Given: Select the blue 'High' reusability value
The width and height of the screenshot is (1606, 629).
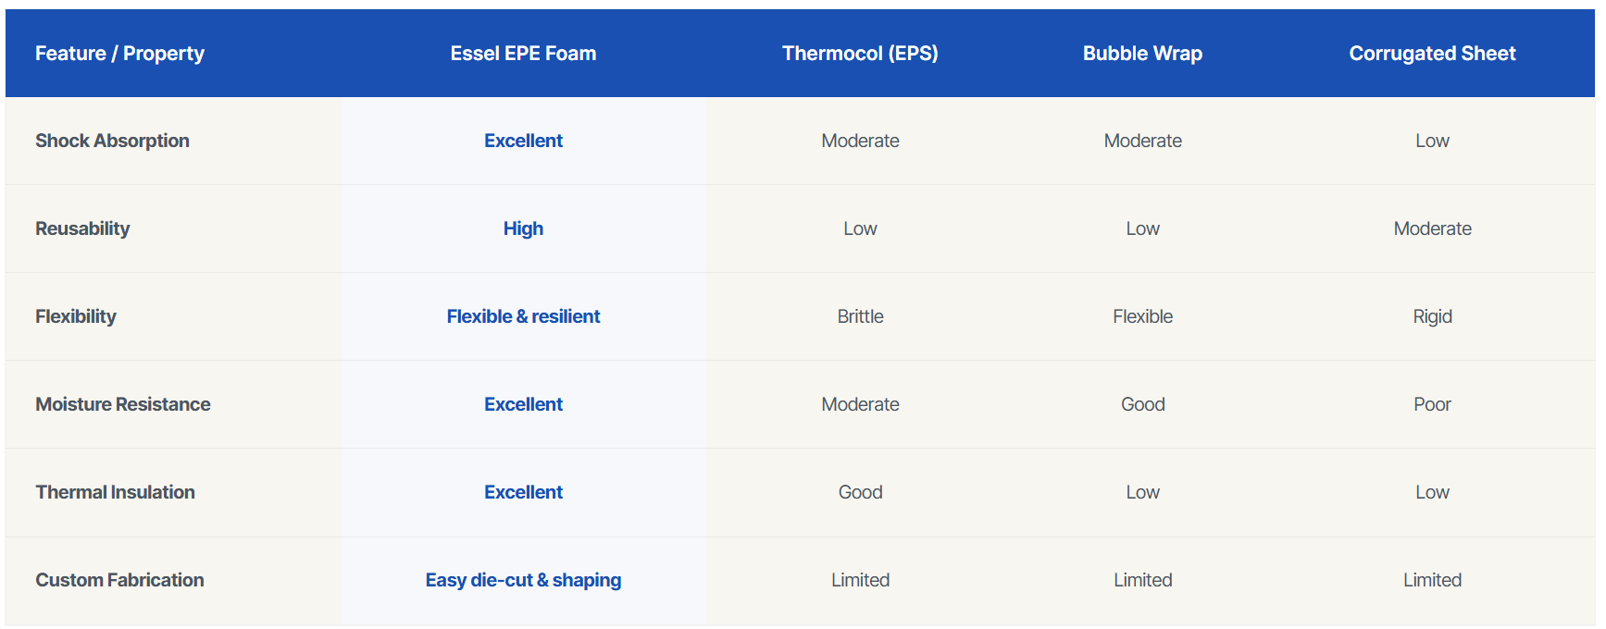Looking at the screenshot, I should click(523, 228).
